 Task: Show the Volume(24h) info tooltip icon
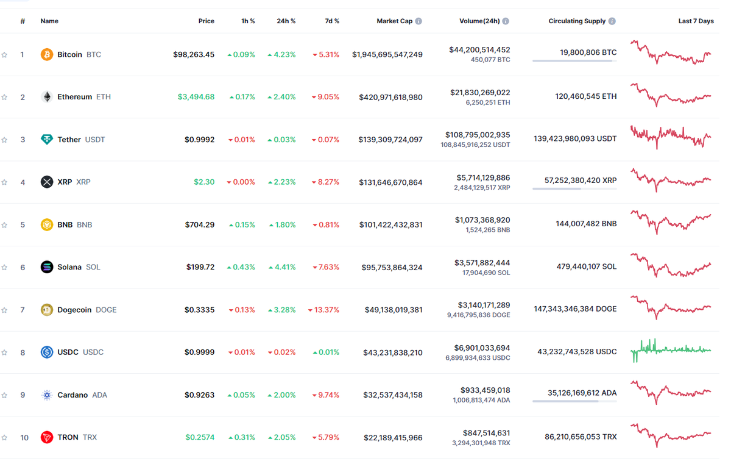pos(506,21)
